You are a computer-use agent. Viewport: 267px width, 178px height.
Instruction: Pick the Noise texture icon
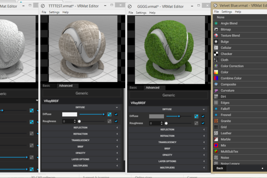(x=216, y=158)
